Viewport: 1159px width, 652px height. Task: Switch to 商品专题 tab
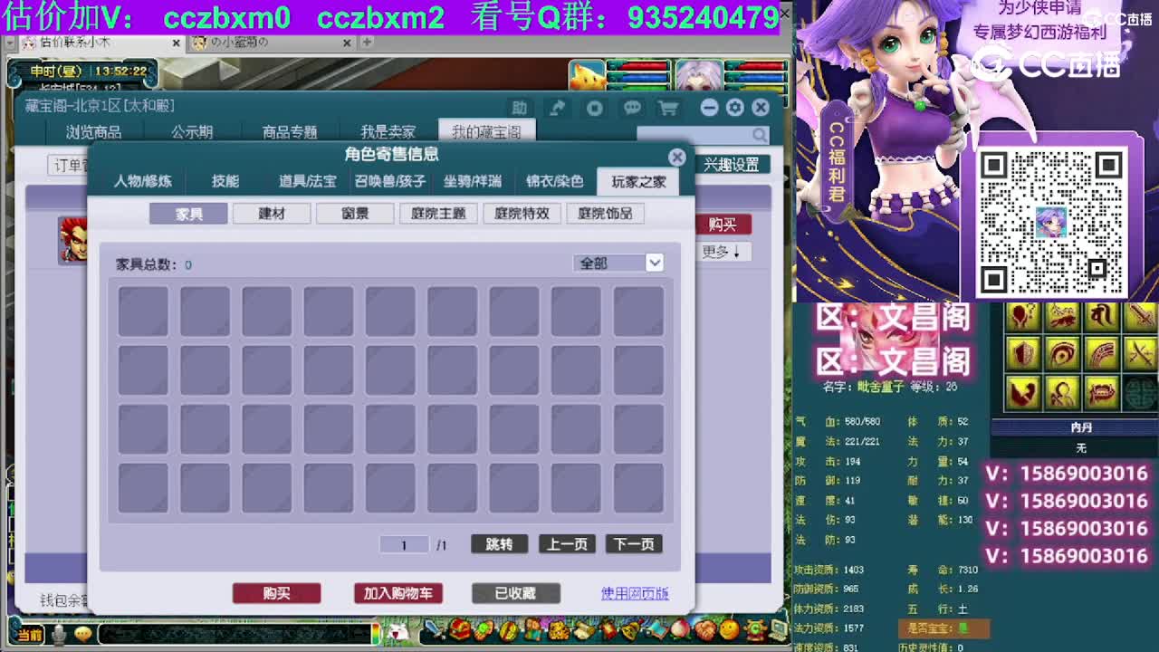coord(290,132)
